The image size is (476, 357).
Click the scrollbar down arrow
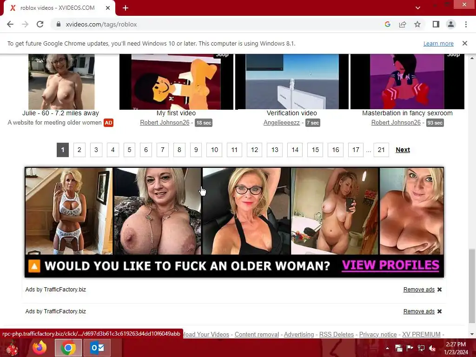pos(472,334)
